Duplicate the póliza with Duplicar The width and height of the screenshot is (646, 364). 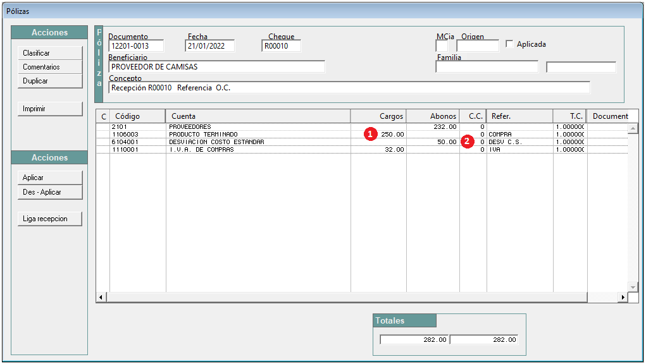[x=50, y=81]
